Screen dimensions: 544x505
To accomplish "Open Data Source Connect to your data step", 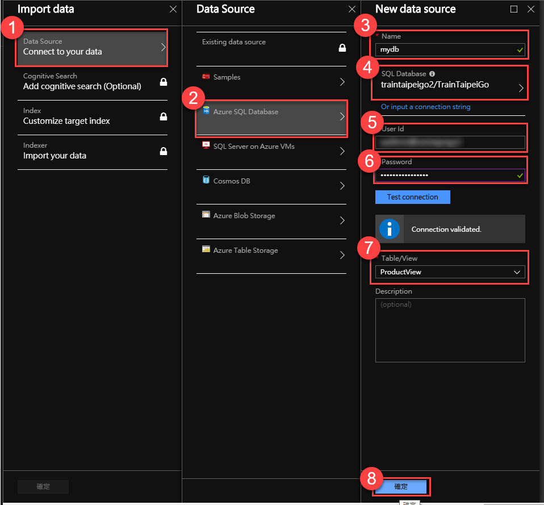I will pyautogui.click(x=92, y=48).
